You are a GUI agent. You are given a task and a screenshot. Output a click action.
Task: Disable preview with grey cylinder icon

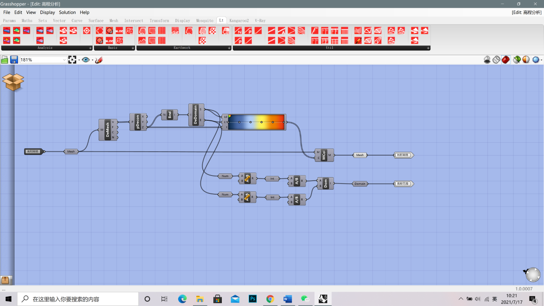point(487,60)
